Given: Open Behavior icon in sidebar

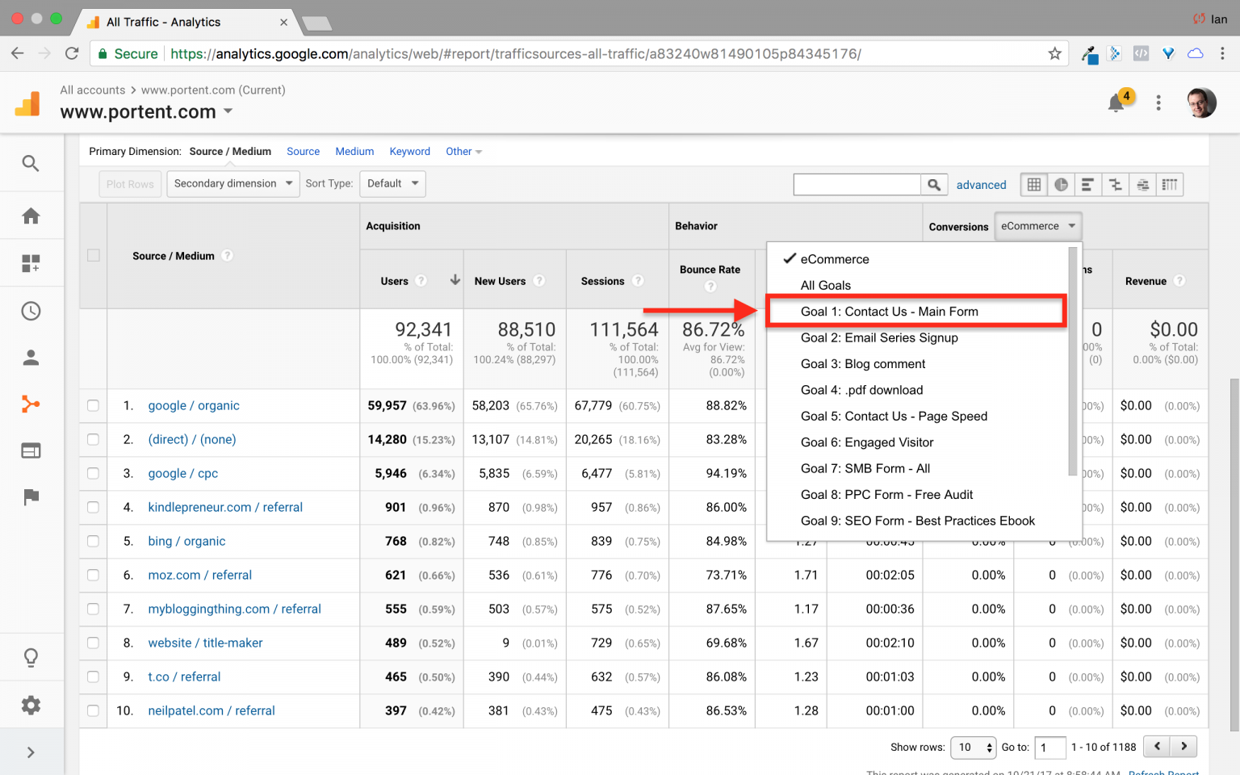Looking at the screenshot, I should point(31,450).
